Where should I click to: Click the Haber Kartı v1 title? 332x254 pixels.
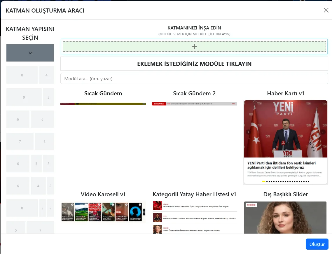coord(285,93)
